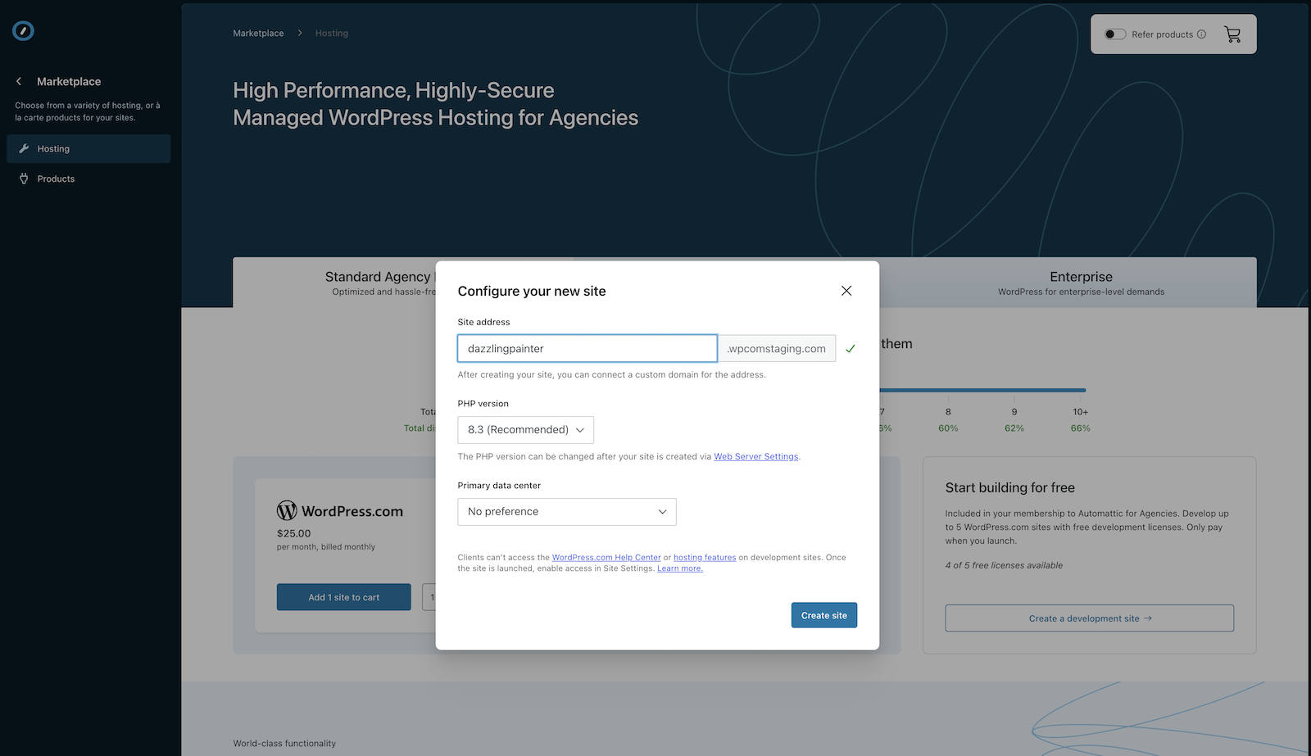Enable the Refer products toggle
Image resolution: width=1311 pixels, height=756 pixels.
(1114, 34)
